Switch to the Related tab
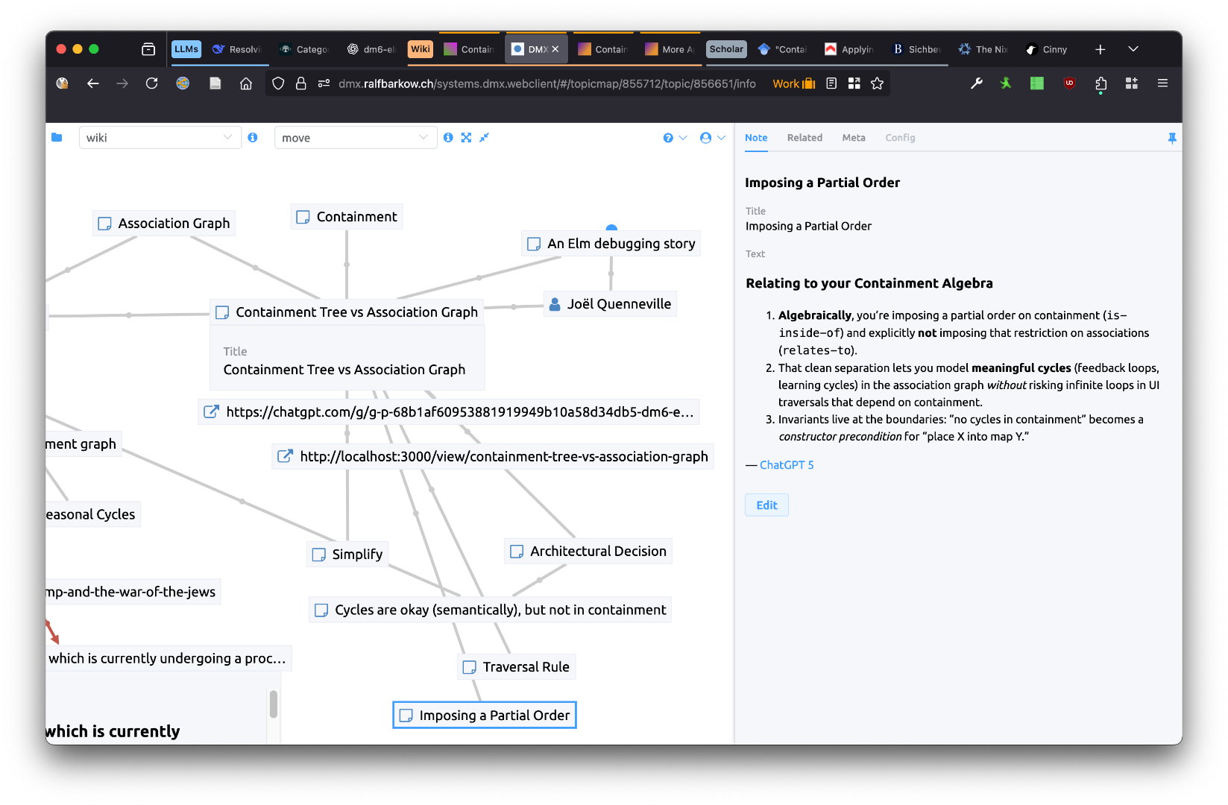The image size is (1228, 805). click(805, 138)
